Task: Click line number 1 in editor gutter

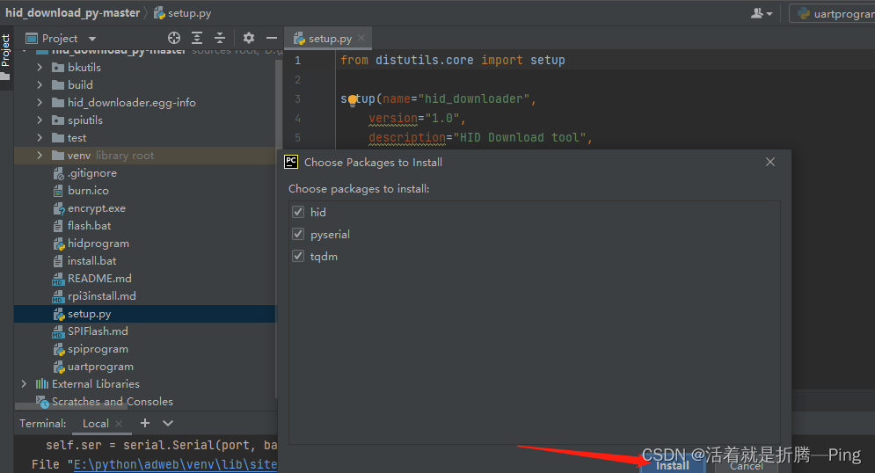Action: click(x=297, y=61)
